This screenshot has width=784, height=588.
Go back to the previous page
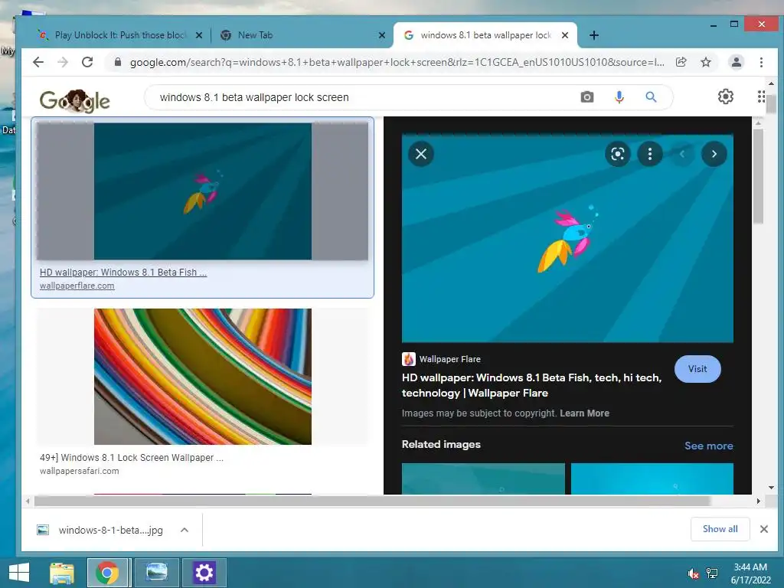point(38,62)
